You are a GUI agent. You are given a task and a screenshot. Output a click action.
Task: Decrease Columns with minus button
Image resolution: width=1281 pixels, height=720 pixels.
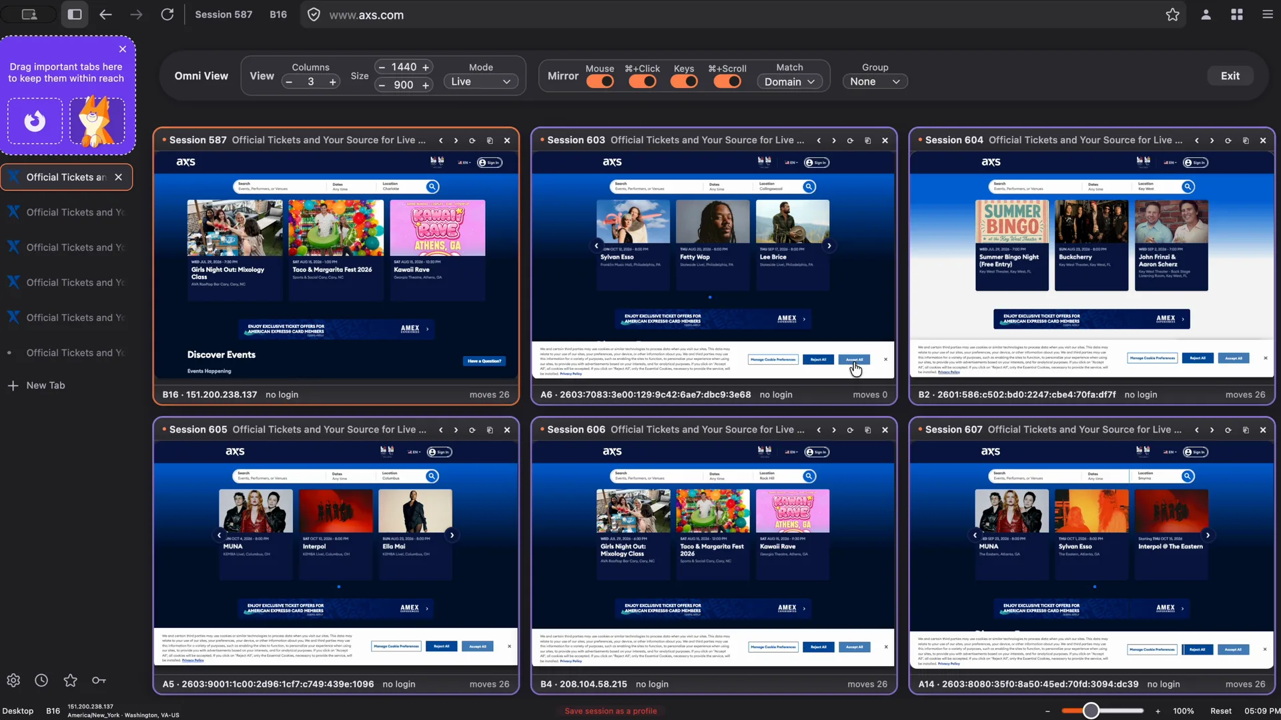[289, 81]
